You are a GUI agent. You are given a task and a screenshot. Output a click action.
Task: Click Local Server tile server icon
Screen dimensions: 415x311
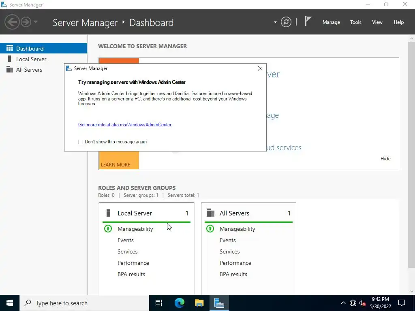click(x=108, y=213)
